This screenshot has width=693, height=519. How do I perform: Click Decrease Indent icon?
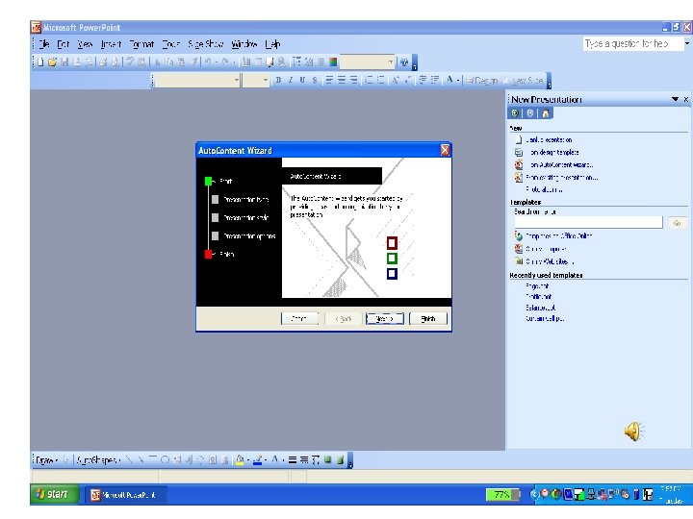pos(423,80)
